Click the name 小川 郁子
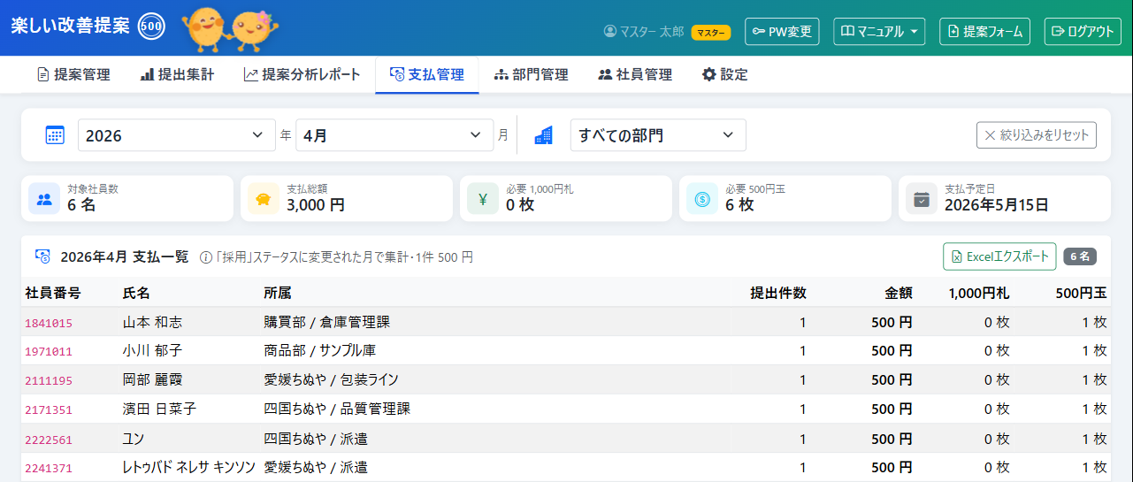The width and height of the screenshot is (1133, 482). [x=152, y=351]
